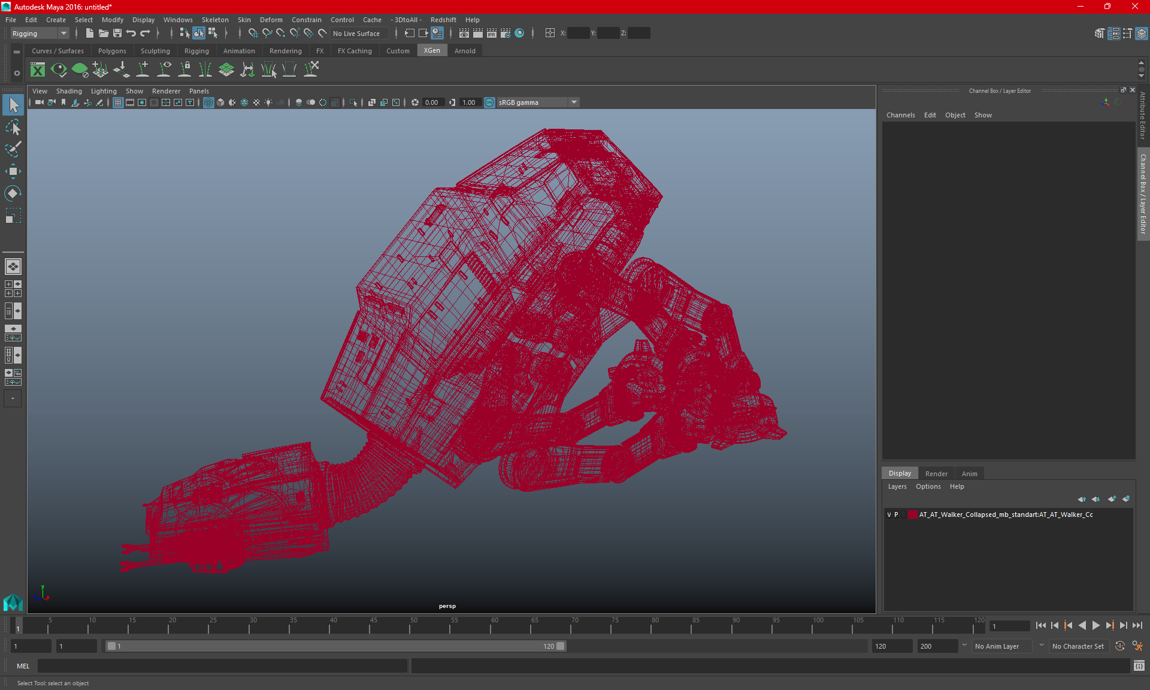Open the XGen window shelf icon
1150x690 pixels.
click(38, 70)
